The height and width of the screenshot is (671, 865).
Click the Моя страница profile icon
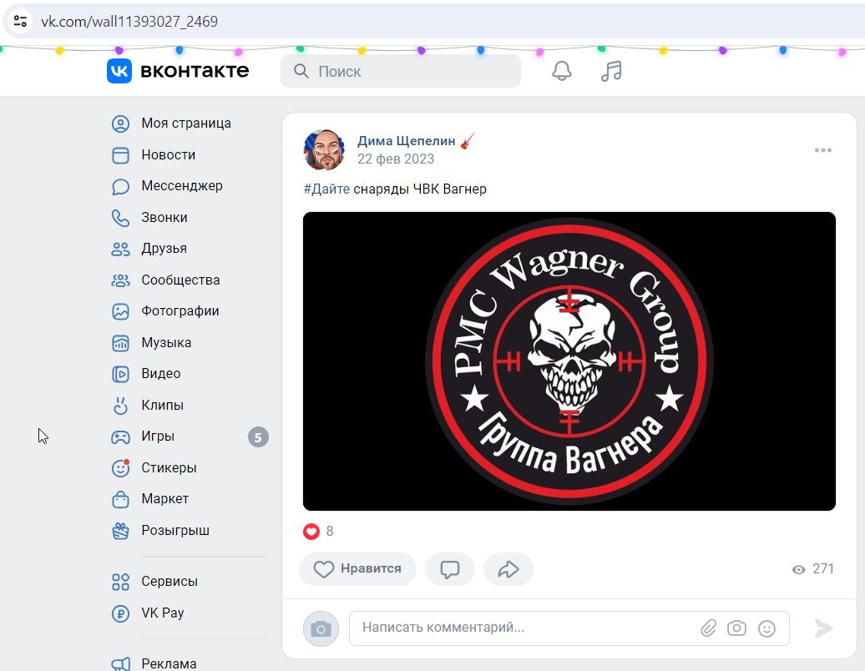point(120,124)
